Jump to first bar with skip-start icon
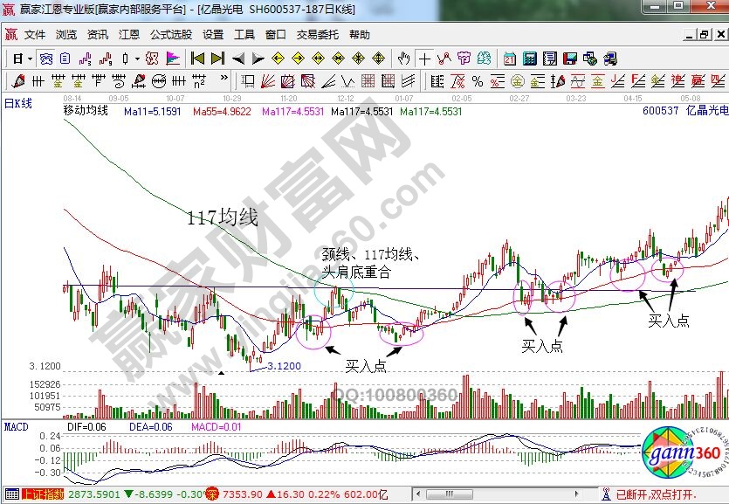Image resolution: width=729 pixels, height=504 pixels. point(197,59)
